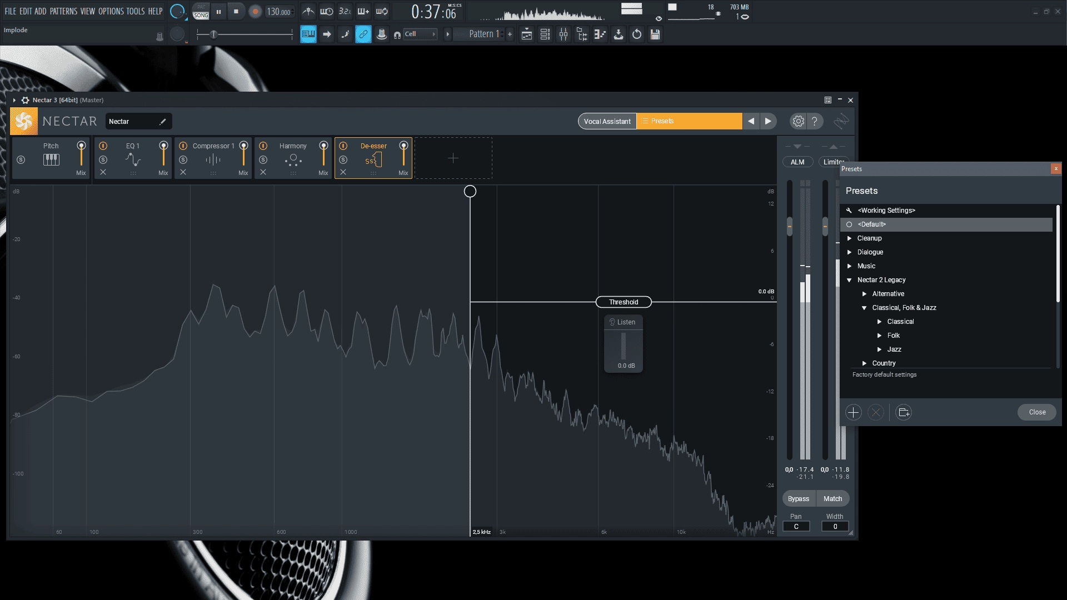The image size is (1067, 600).
Task: Remove the De-esser module with its X
Action: [x=343, y=172]
